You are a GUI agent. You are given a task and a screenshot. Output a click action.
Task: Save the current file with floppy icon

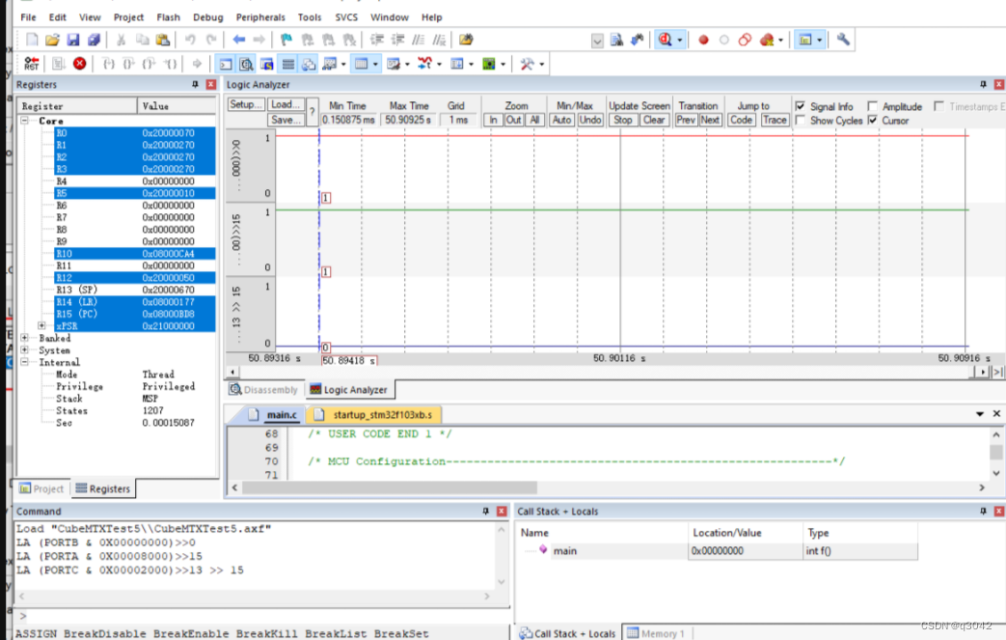73,40
